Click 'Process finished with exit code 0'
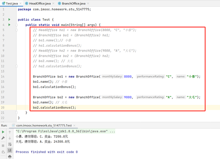The image size is (220, 159). tap(47, 152)
